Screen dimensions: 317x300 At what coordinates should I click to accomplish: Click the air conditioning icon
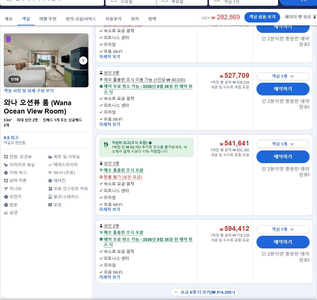[x=50, y=181]
